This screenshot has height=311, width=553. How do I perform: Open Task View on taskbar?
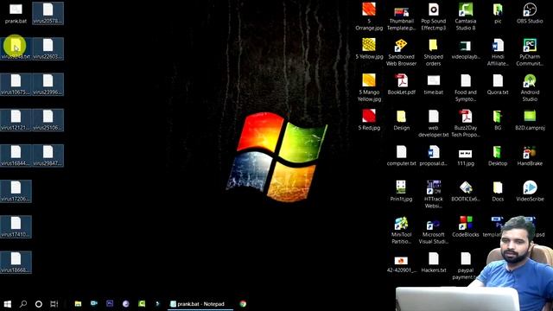click(x=54, y=303)
